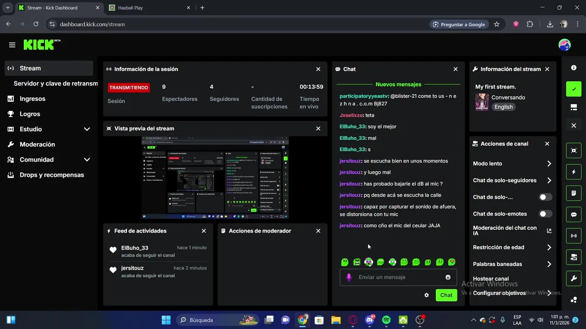
Task: Open the profile avatar at top right
Action: coord(564,45)
